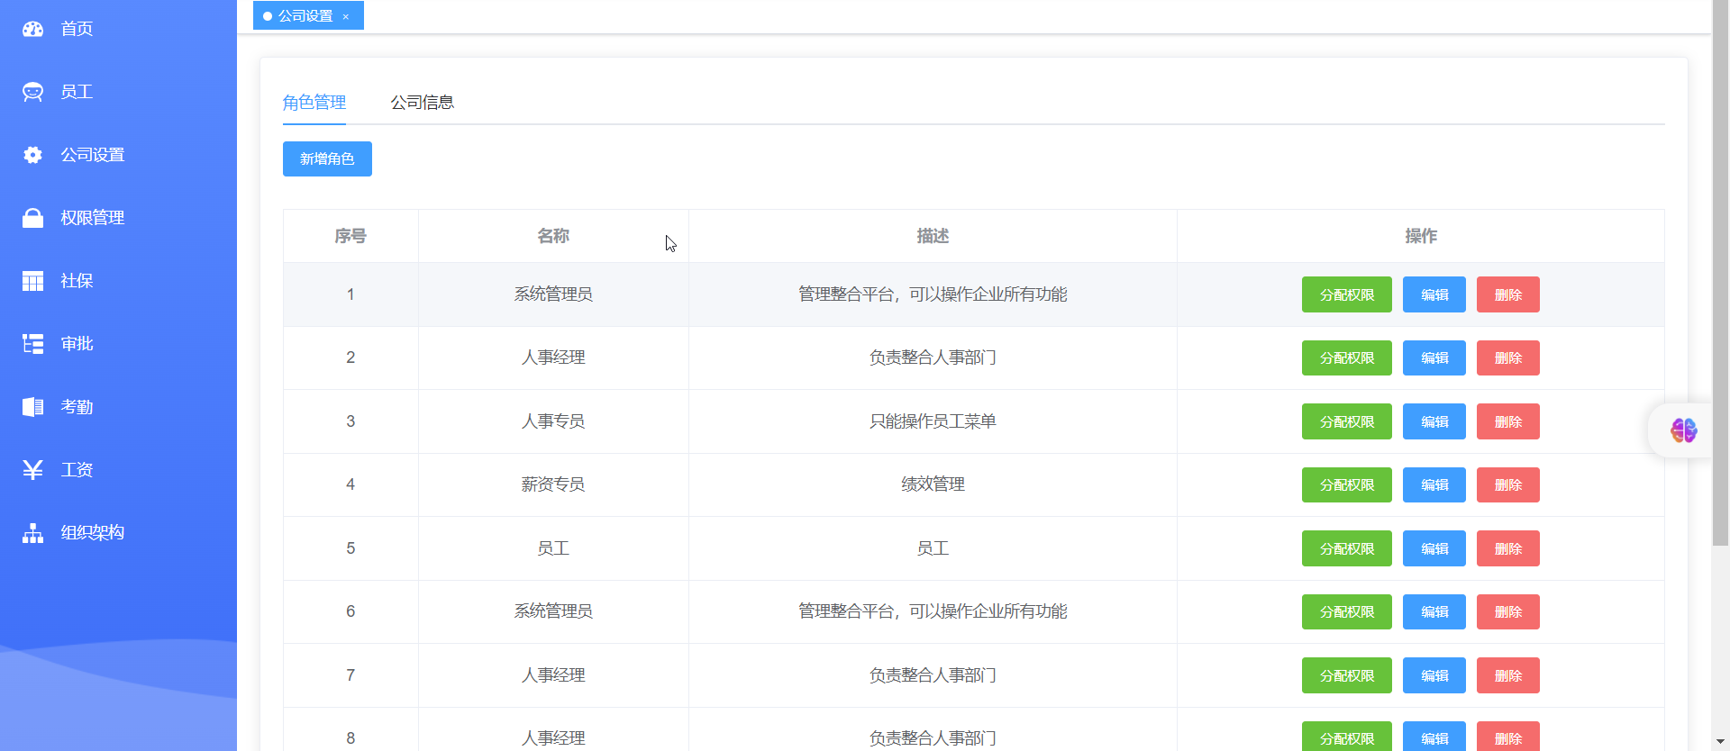This screenshot has width=1730, height=751.
Task: Open 员工 menu item
Action: [x=77, y=92]
